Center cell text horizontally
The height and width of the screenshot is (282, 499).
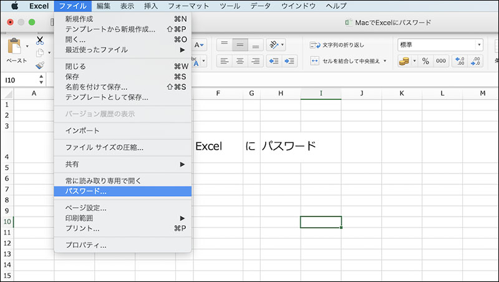pos(240,61)
